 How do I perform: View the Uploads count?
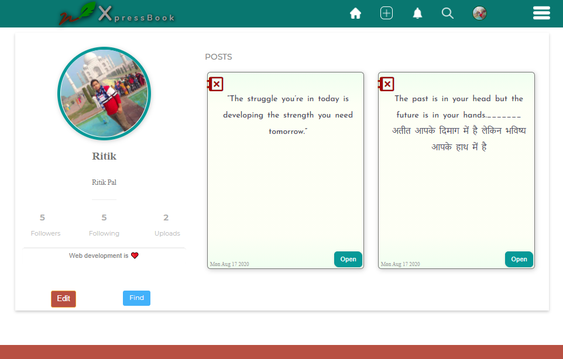point(167,225)
